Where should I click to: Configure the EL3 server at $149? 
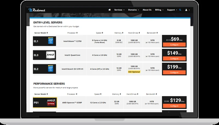(x=174, y=59)
